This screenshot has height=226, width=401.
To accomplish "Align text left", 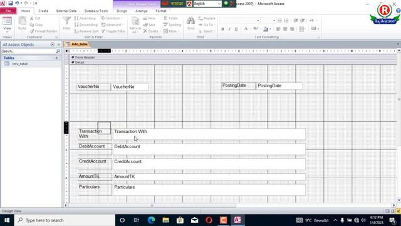I will 278,29.
